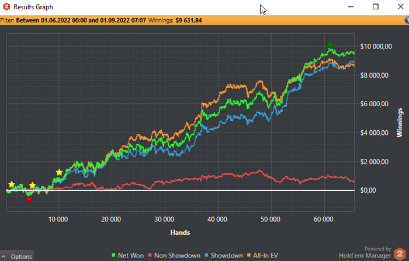Toggle Net Won green legend swatch

(x=113, y=255)
